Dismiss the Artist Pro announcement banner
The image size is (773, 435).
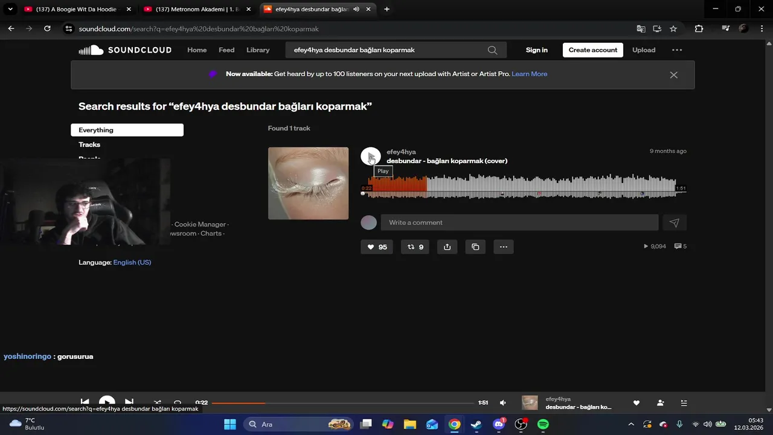click(674, 75)
